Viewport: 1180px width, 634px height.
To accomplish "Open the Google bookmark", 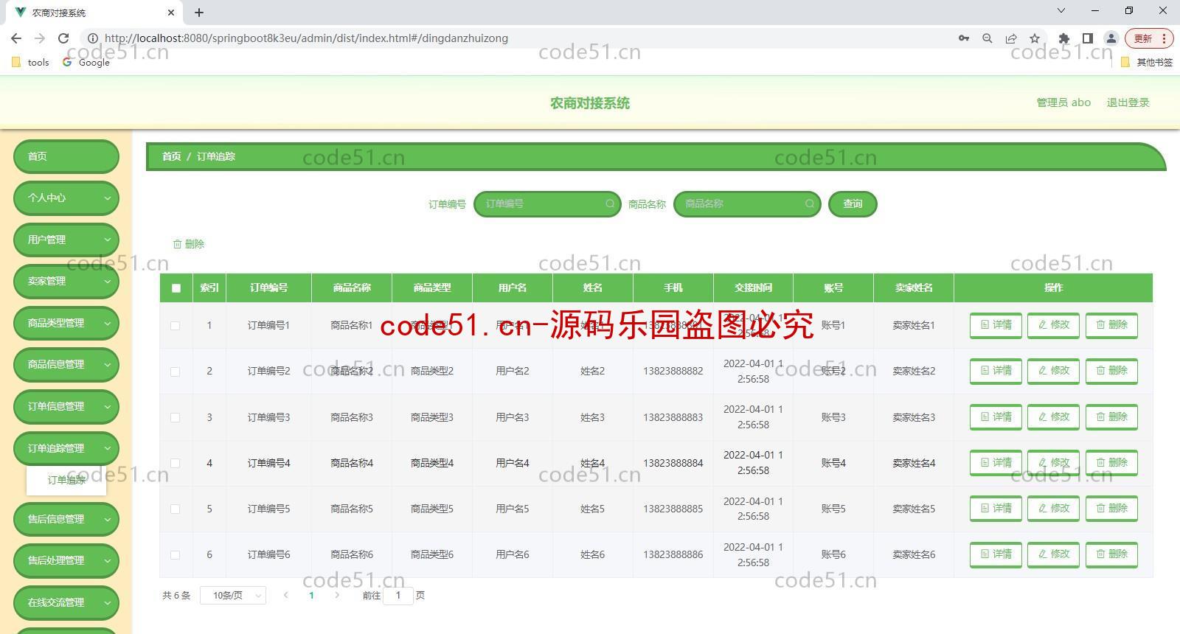I will [x=86, y=63].
